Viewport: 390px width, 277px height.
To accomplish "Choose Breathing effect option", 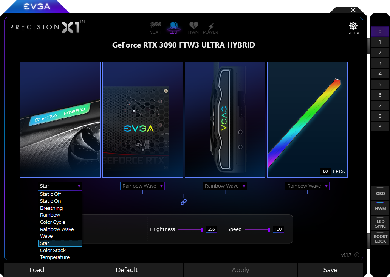I will 60,208.
